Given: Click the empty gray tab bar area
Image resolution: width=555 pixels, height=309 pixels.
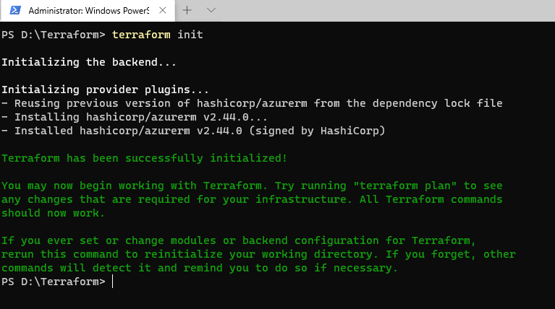Looking at the screenshot, I should pos(386,11).
